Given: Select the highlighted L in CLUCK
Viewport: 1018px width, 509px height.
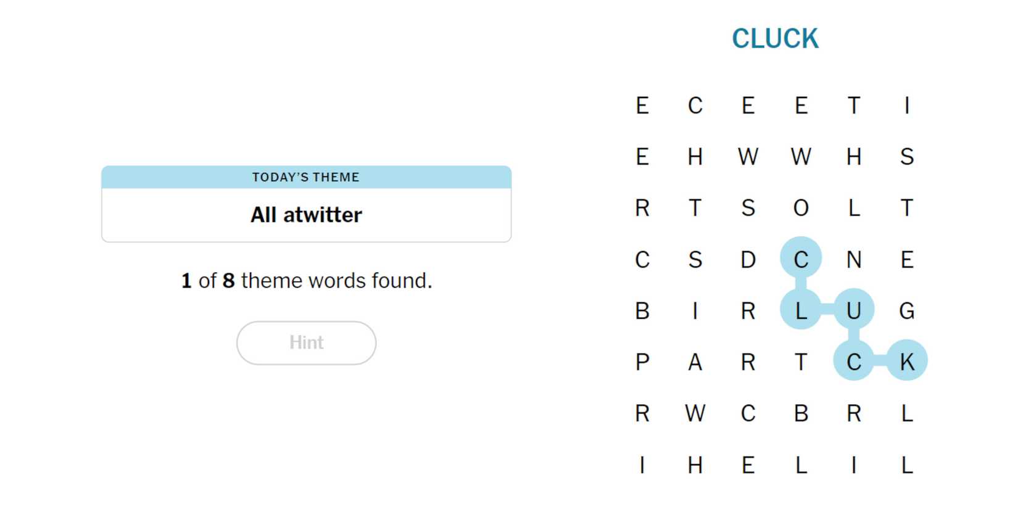Looking at the screenshot, I should click(801, 311).
